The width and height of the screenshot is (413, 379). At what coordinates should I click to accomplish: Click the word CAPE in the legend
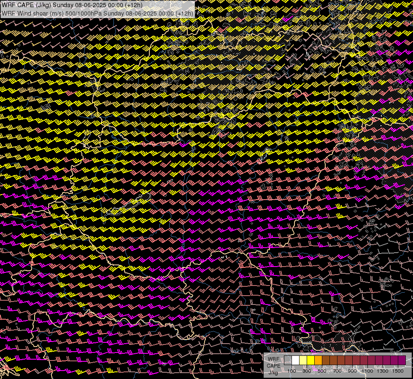click(x=273, y=366)
